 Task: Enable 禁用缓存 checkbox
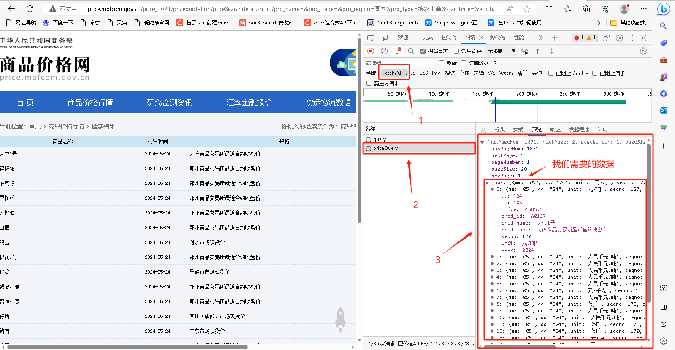click(456, 51)
